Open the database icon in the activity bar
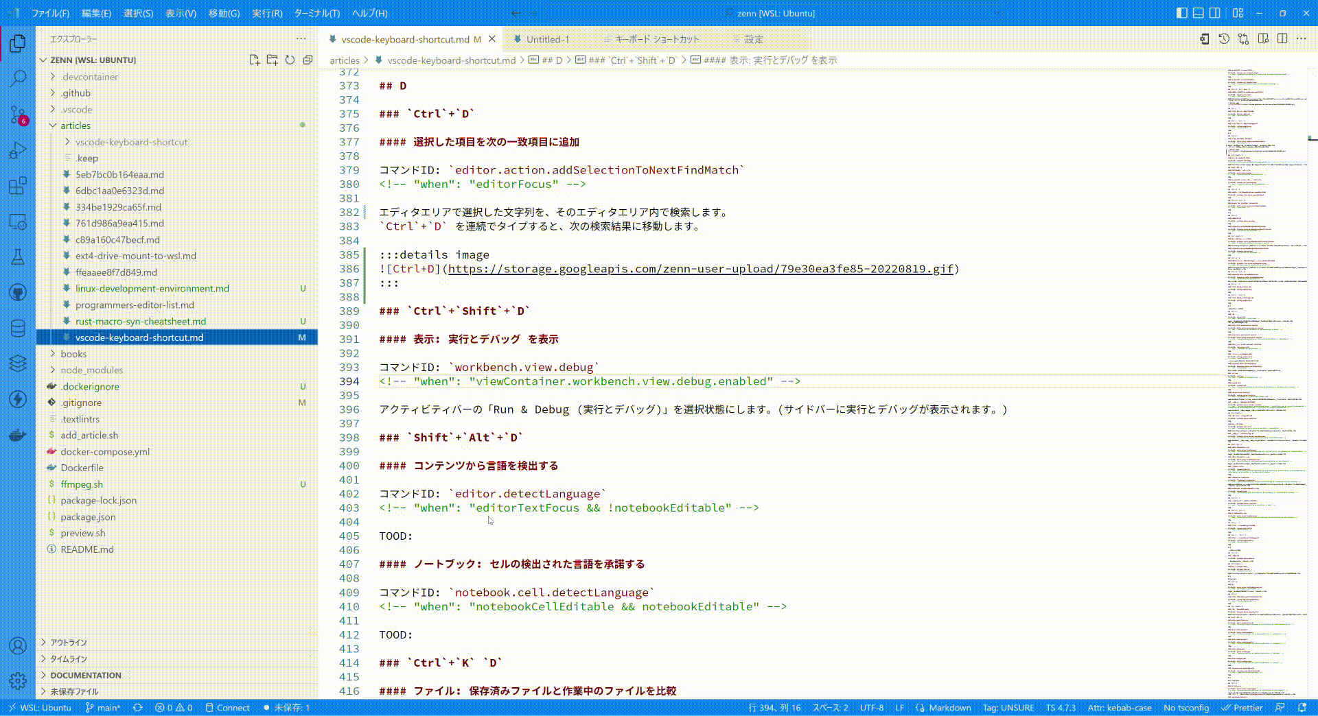The width and height of the screenshot is (1318, 716). coord(18,329)
